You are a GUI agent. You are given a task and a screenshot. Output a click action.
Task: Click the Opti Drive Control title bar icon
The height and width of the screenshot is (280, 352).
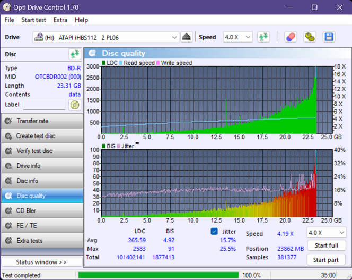point(7,7)
